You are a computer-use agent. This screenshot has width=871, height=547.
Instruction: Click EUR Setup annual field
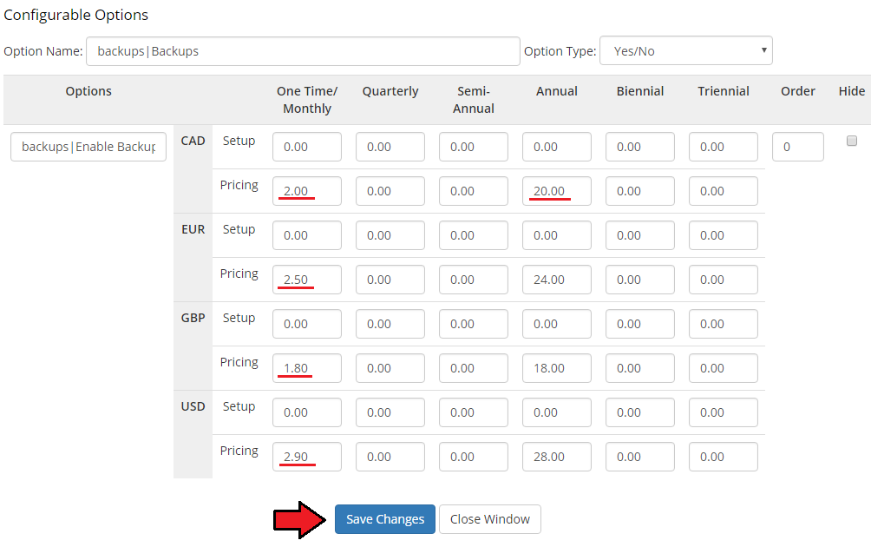coord(557,235)
